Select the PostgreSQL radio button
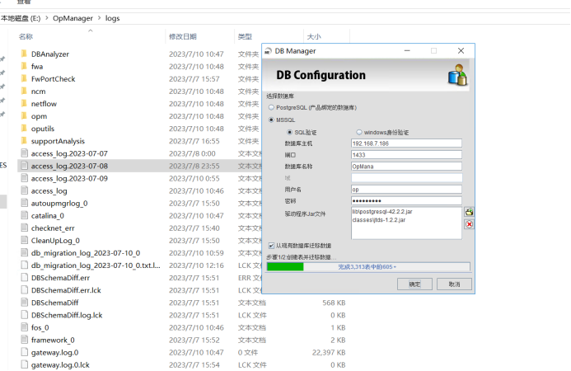The image size is (571, 371). (271, 107)
